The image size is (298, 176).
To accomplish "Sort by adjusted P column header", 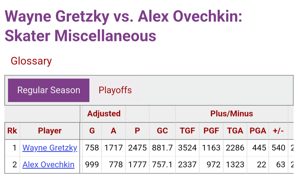I will (x=137, y=131).
